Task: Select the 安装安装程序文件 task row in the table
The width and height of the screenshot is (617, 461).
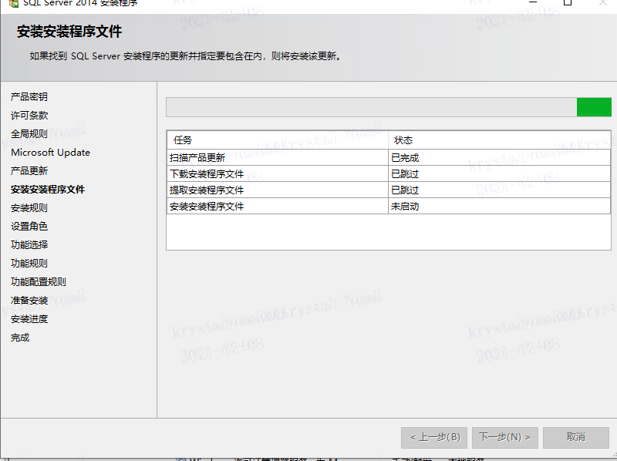Action: click(x=389, y=206)
